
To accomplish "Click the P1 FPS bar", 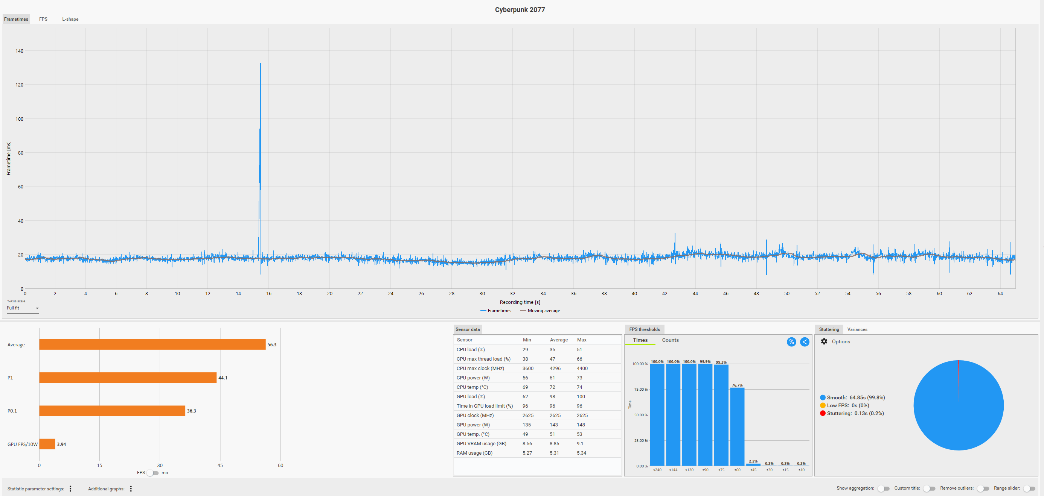I will click(128, 378).
